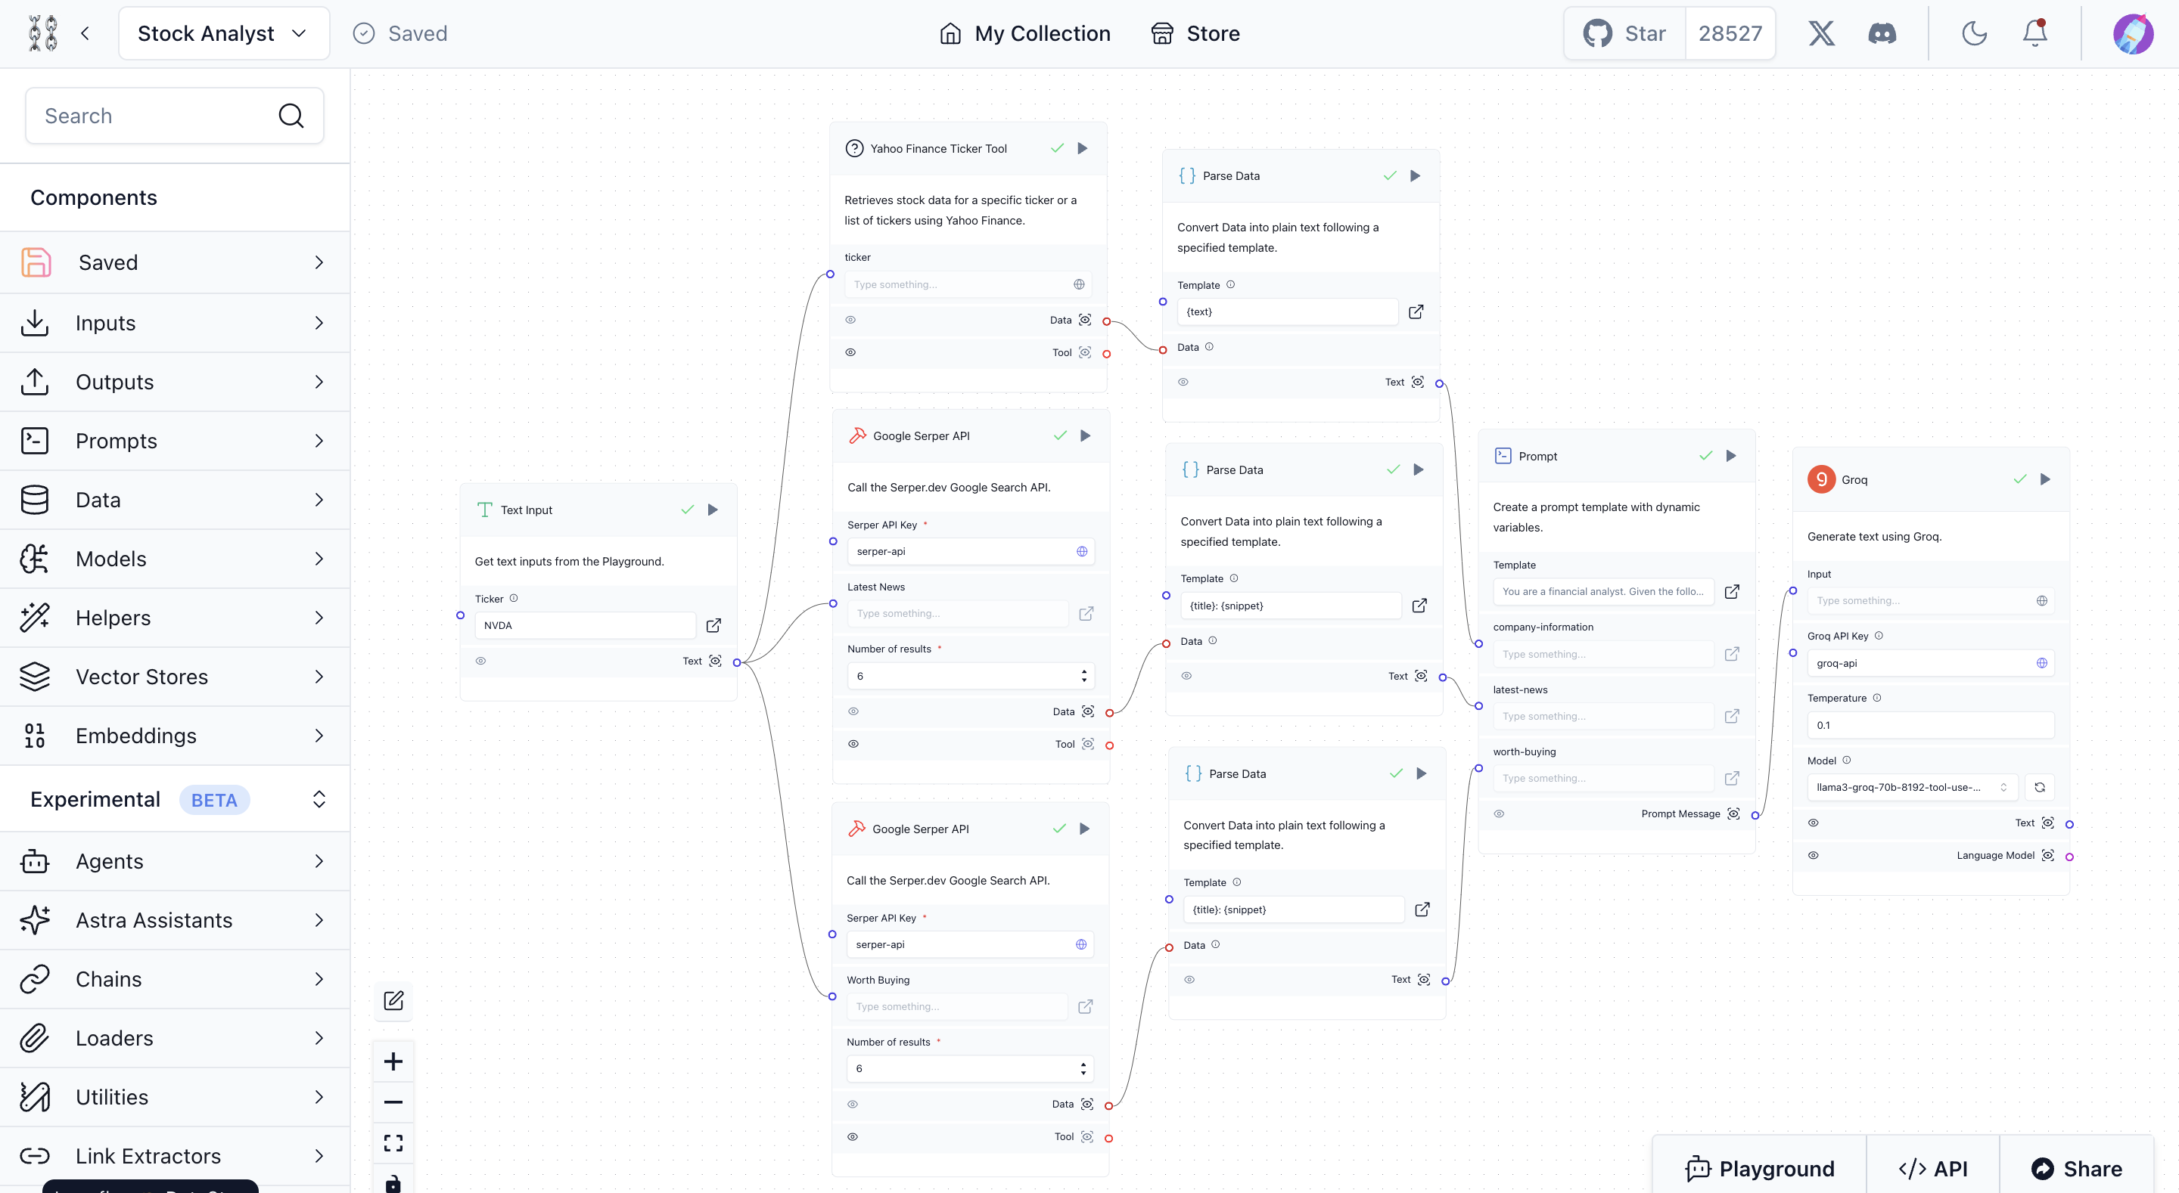
Task: Open the X (Twitter) link icon
Action: 1821,33
